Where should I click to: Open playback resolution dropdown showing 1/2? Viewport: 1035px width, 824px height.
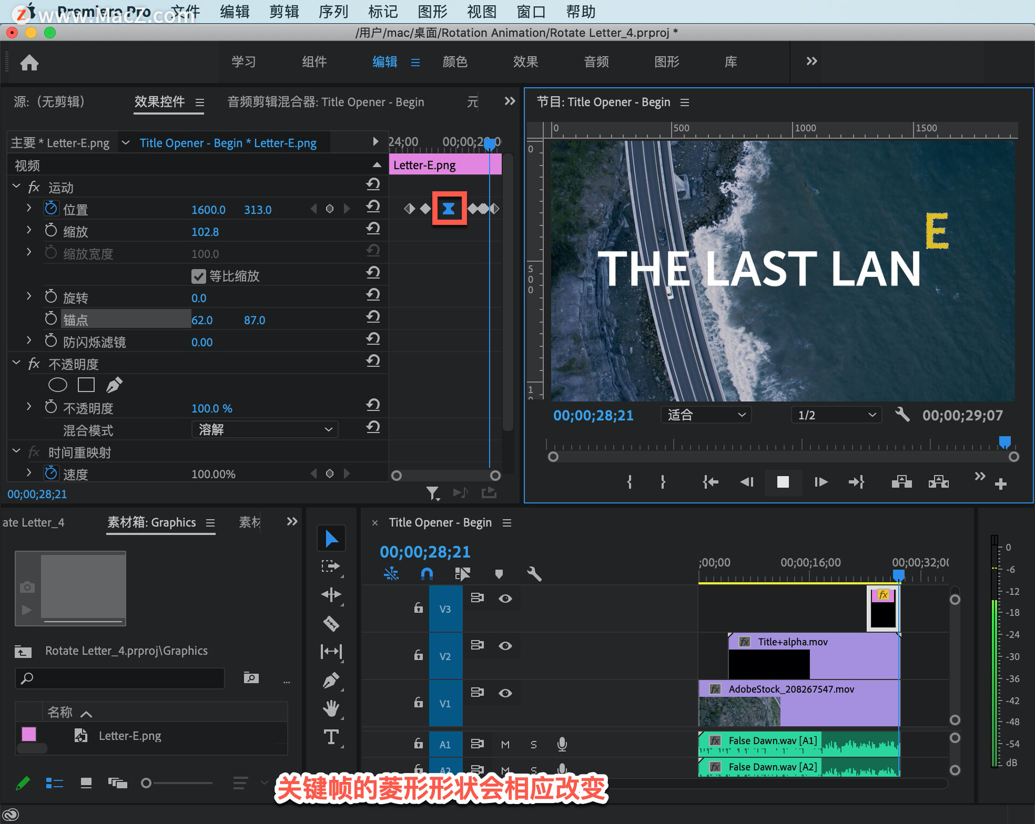tap(836, 415)
